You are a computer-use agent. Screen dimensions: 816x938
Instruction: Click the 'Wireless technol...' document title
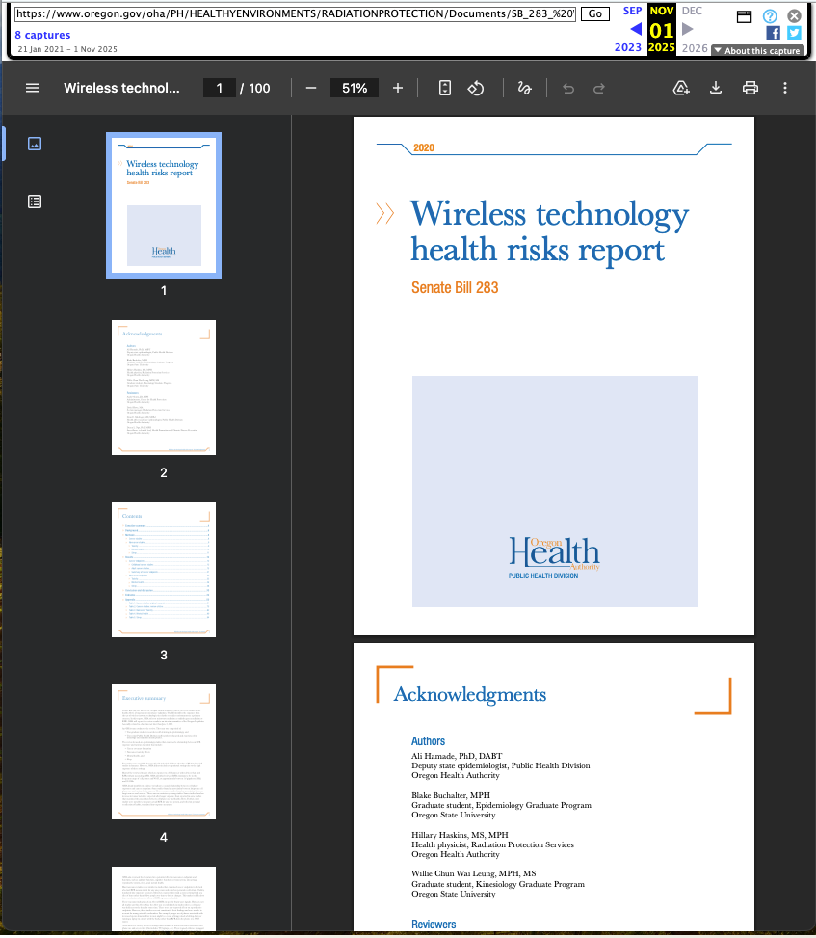tap(122, 88)
